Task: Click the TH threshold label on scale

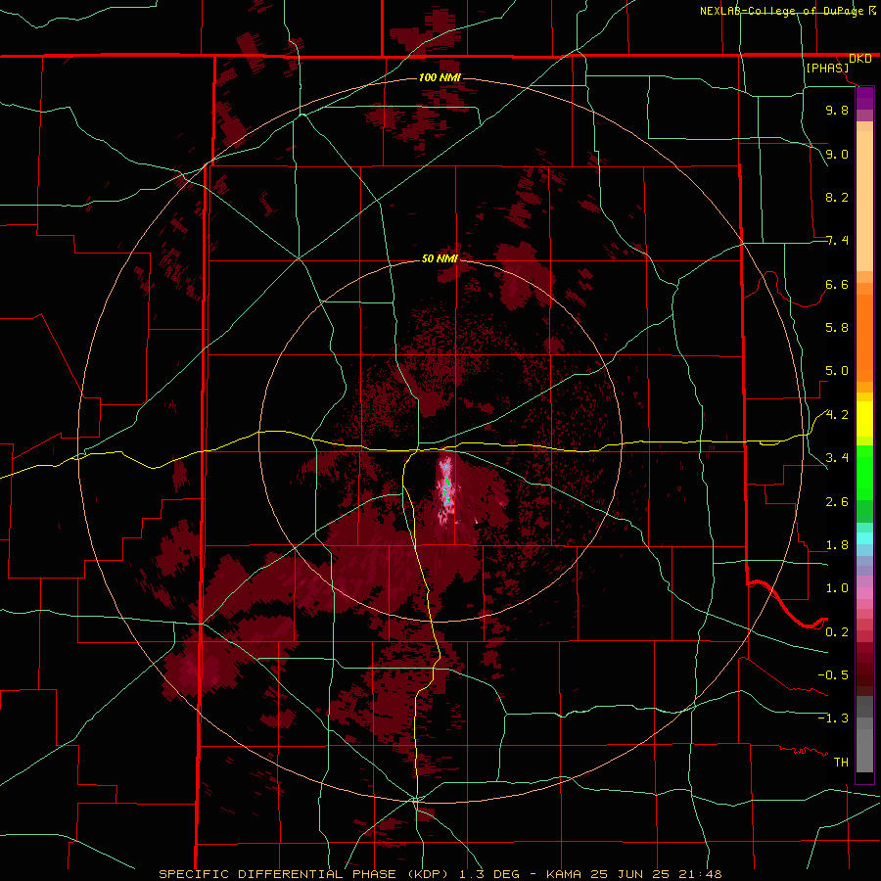Action: 841,763
